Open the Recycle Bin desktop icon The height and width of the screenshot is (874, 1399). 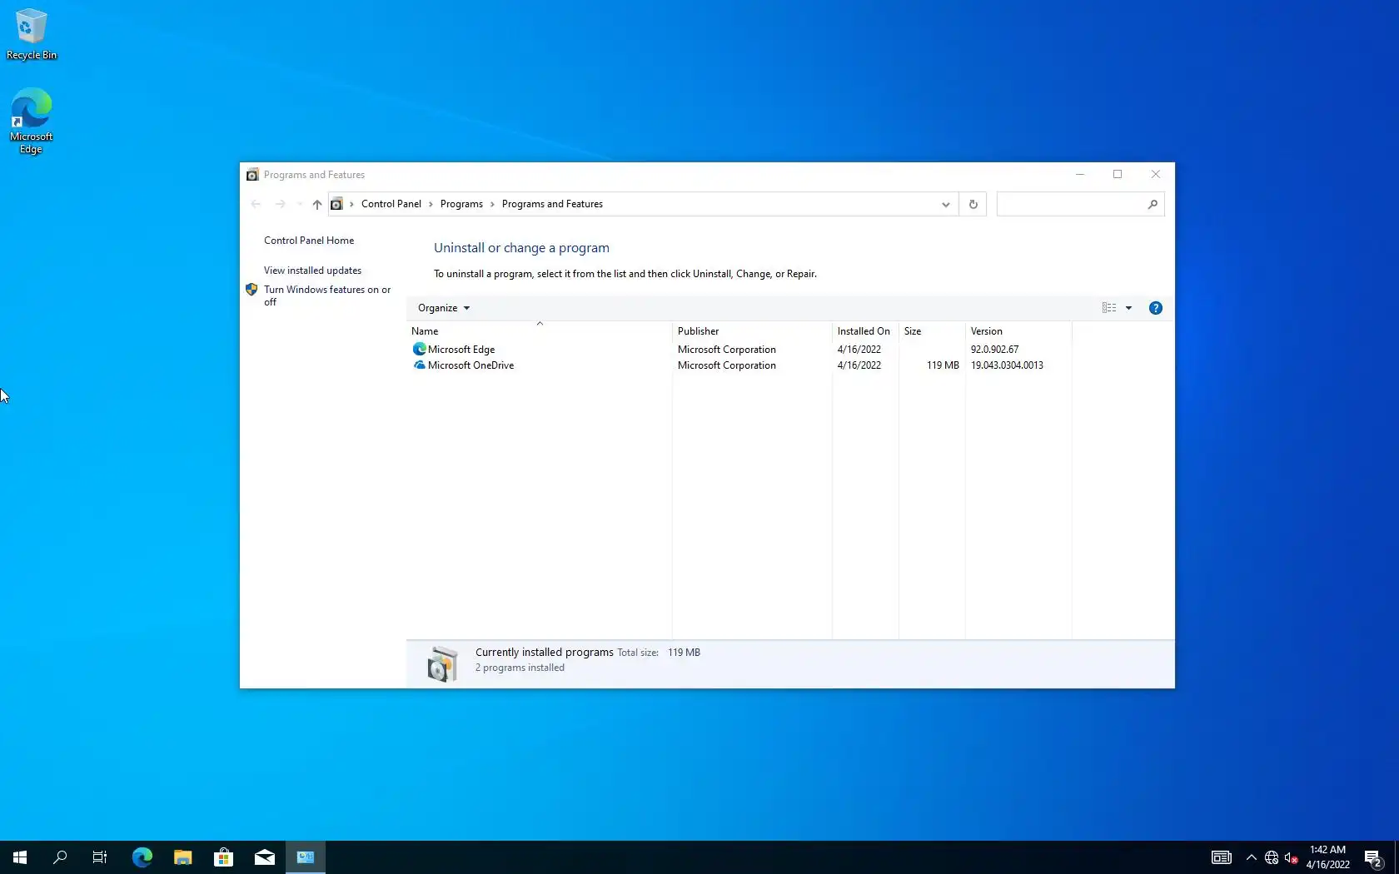coord(32,35)
